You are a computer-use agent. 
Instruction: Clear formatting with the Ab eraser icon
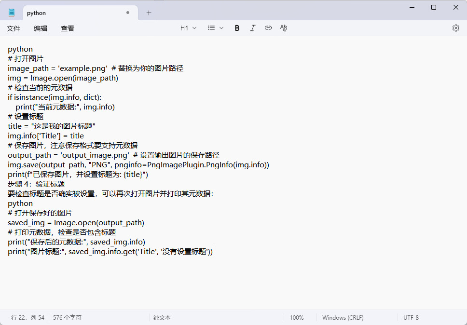284,28
